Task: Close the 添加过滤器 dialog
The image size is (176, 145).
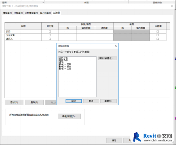Action: [116, 46]
